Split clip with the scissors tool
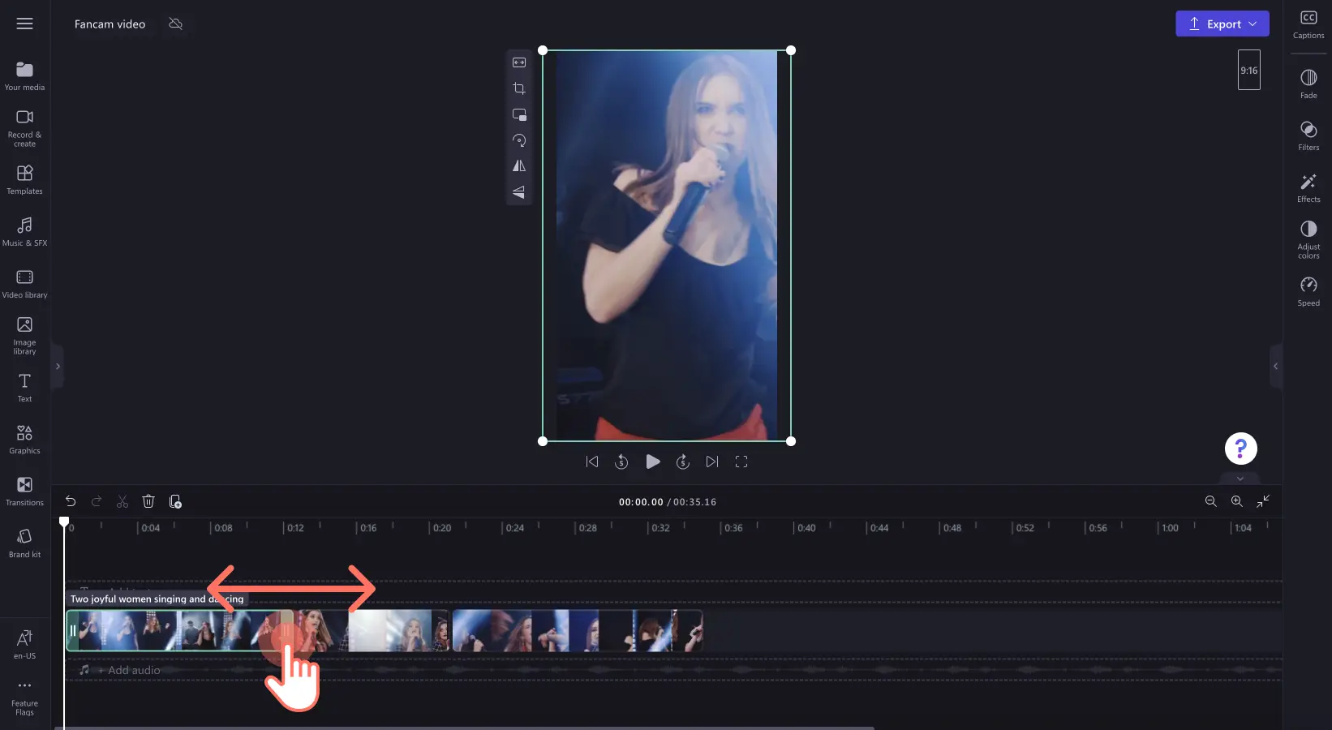Screen dimensions: 1332x730 coord(122,501)
